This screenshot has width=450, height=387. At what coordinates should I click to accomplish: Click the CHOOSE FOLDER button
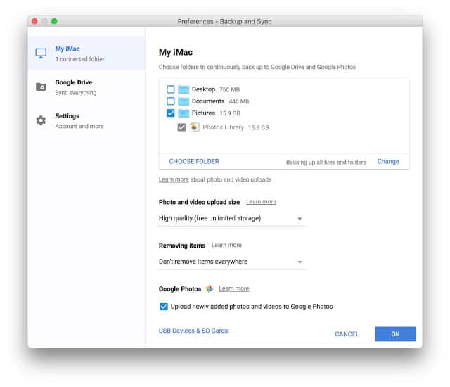(194, 162)
